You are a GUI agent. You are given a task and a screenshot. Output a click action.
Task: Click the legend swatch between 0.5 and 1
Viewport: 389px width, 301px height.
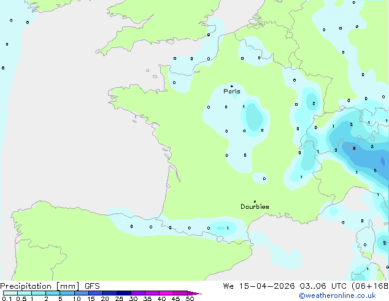coord(25,293)
